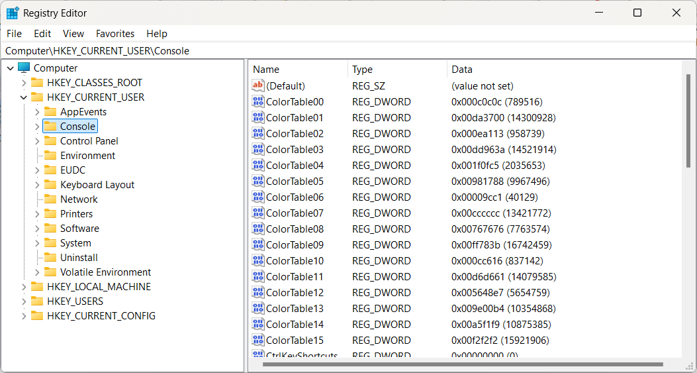Expand the Console key chevron
Viewport: 697px width, 373px height.
pyautogui.click(x=37, y=127)
